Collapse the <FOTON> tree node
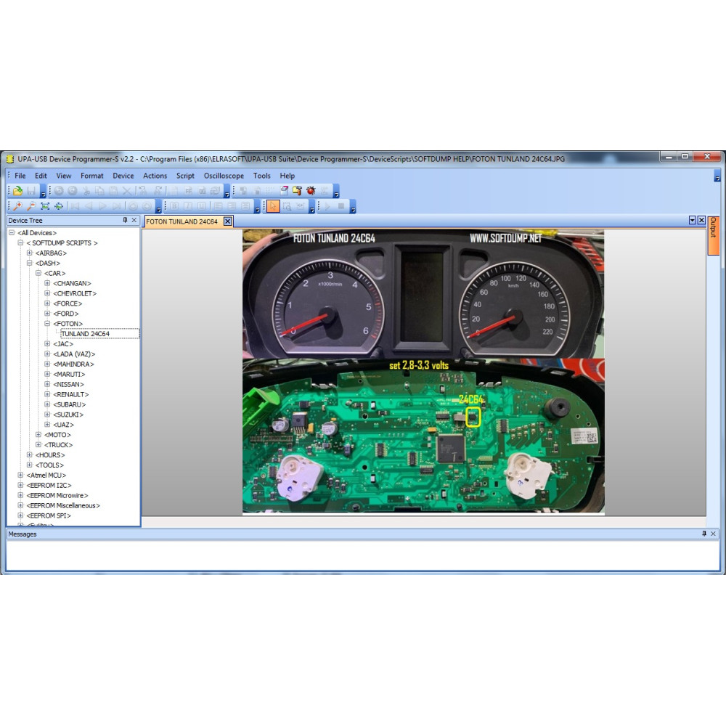The image size is (726, 726). tap(47, 324)
